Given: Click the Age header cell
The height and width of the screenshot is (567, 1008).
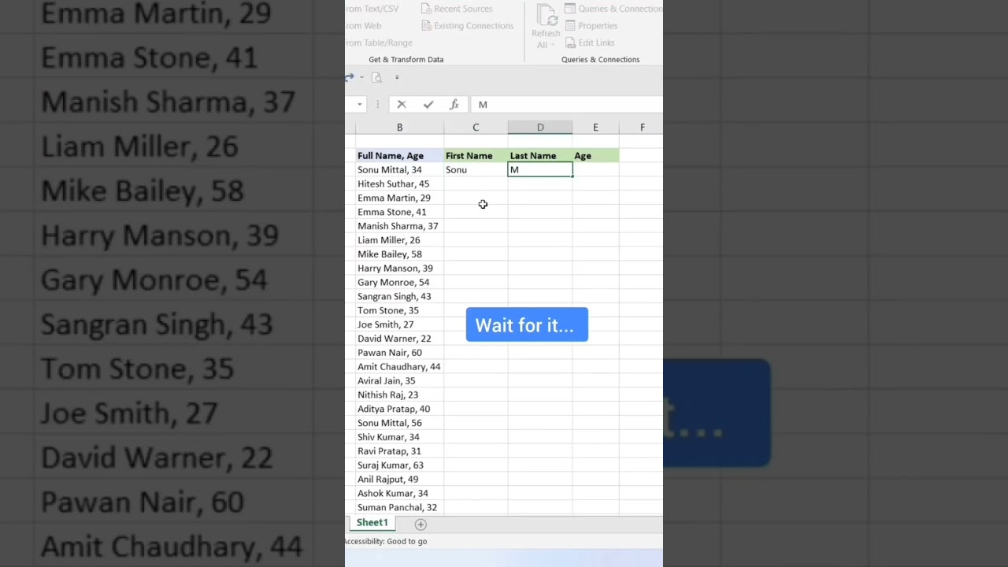Looking at the screenshot, I should pos(595,156).
